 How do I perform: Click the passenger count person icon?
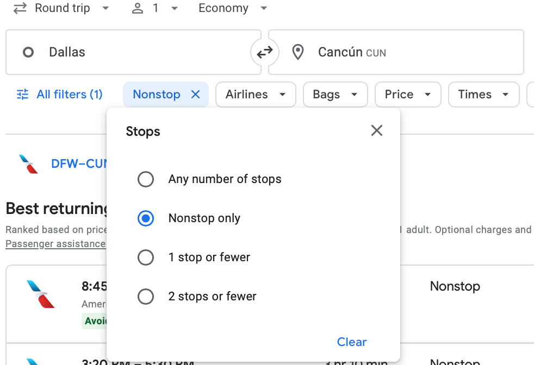(x=138, y=9)
